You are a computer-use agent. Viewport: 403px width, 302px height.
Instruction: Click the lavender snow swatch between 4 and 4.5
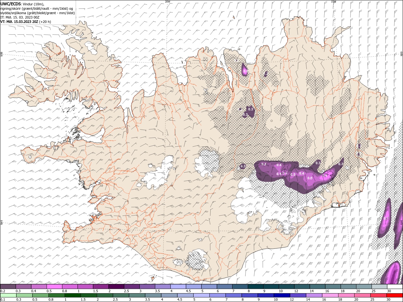(x=179, y=287)
